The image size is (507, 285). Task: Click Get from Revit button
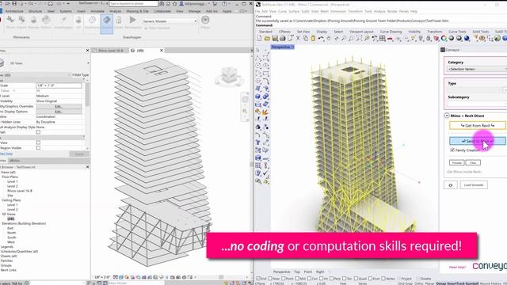click(477, 125)
